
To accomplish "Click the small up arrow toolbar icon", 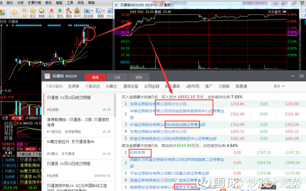I will [25, 9].
